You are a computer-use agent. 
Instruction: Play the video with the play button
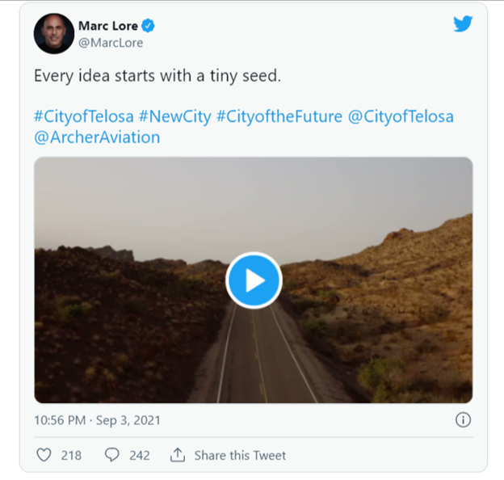pos(254,280)
